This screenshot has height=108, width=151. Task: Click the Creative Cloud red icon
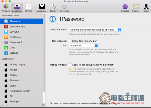click(6, 26)
